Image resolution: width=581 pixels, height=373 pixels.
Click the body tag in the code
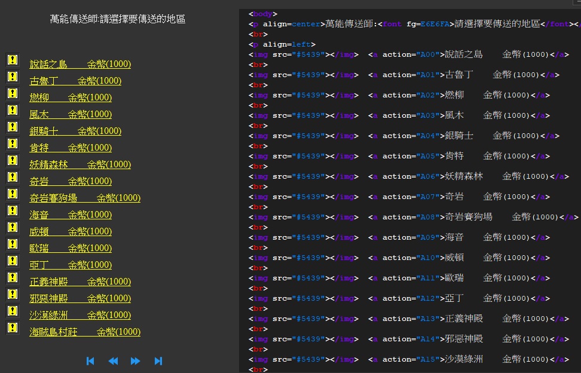coord(263,14)
